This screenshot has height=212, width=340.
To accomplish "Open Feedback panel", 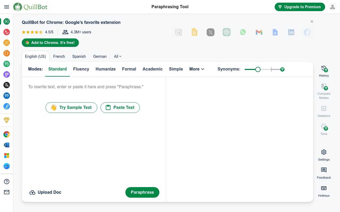I will coord(324,173).
